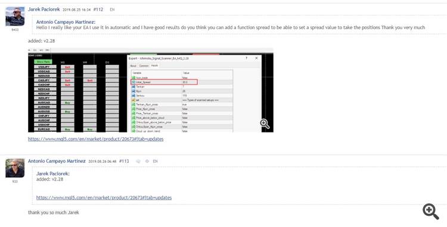Click the quoted 'added: v2.28' text in post #113
The width and height of the screenshot is (447, 227).
[x=49, y=179]
